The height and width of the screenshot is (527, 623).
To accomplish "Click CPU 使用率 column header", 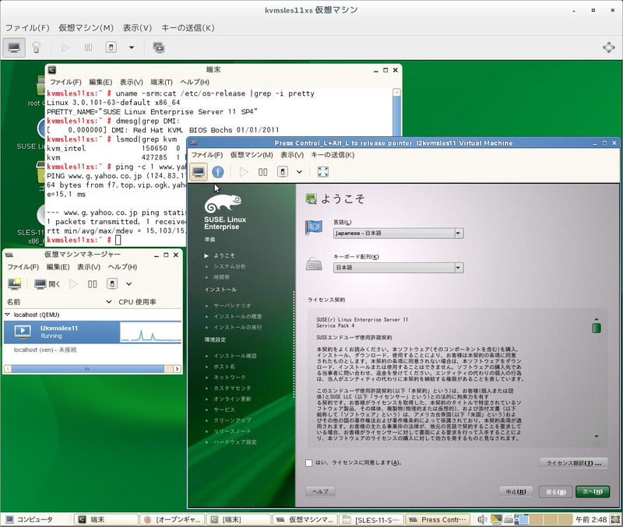I will [x=138, y=302].
